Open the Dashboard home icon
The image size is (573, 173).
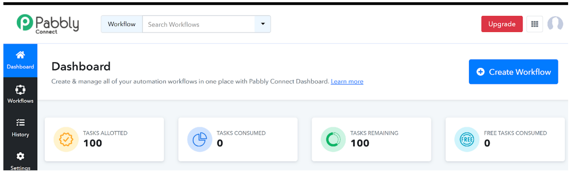(20, 55)
